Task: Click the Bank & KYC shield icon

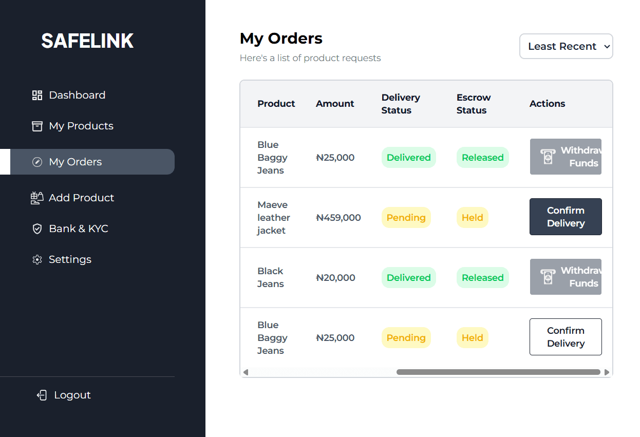Action: [x=37, y=229]
